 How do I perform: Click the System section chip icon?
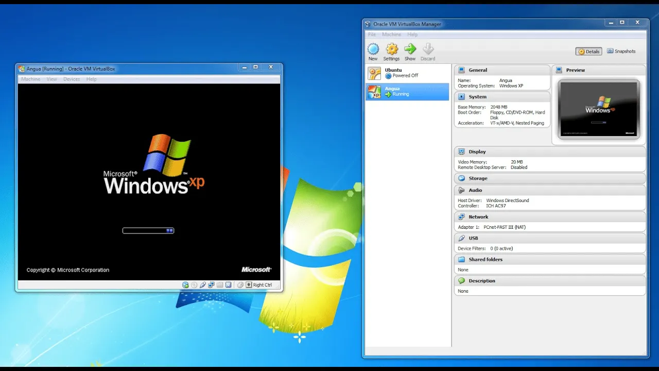[x=461, y=97]
